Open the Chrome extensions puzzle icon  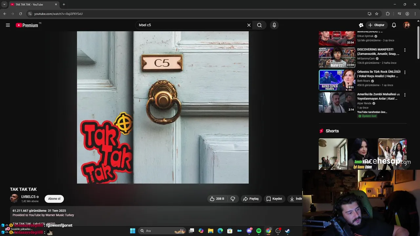pyautogui.click(x=388, y=14)
